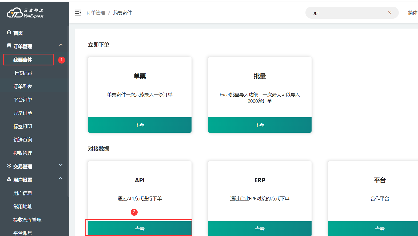
Task: Click 下单 button on the 单票 card
Action: 140,125
